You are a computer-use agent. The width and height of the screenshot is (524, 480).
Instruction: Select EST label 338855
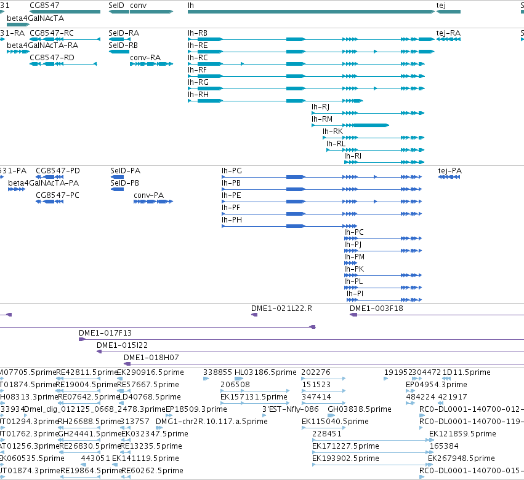click(217, 372)
